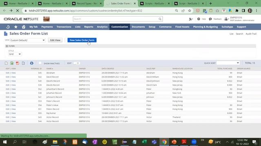The image size is (261, 146).
Task: Open the Search link at top right
Action: click(239, 34)
